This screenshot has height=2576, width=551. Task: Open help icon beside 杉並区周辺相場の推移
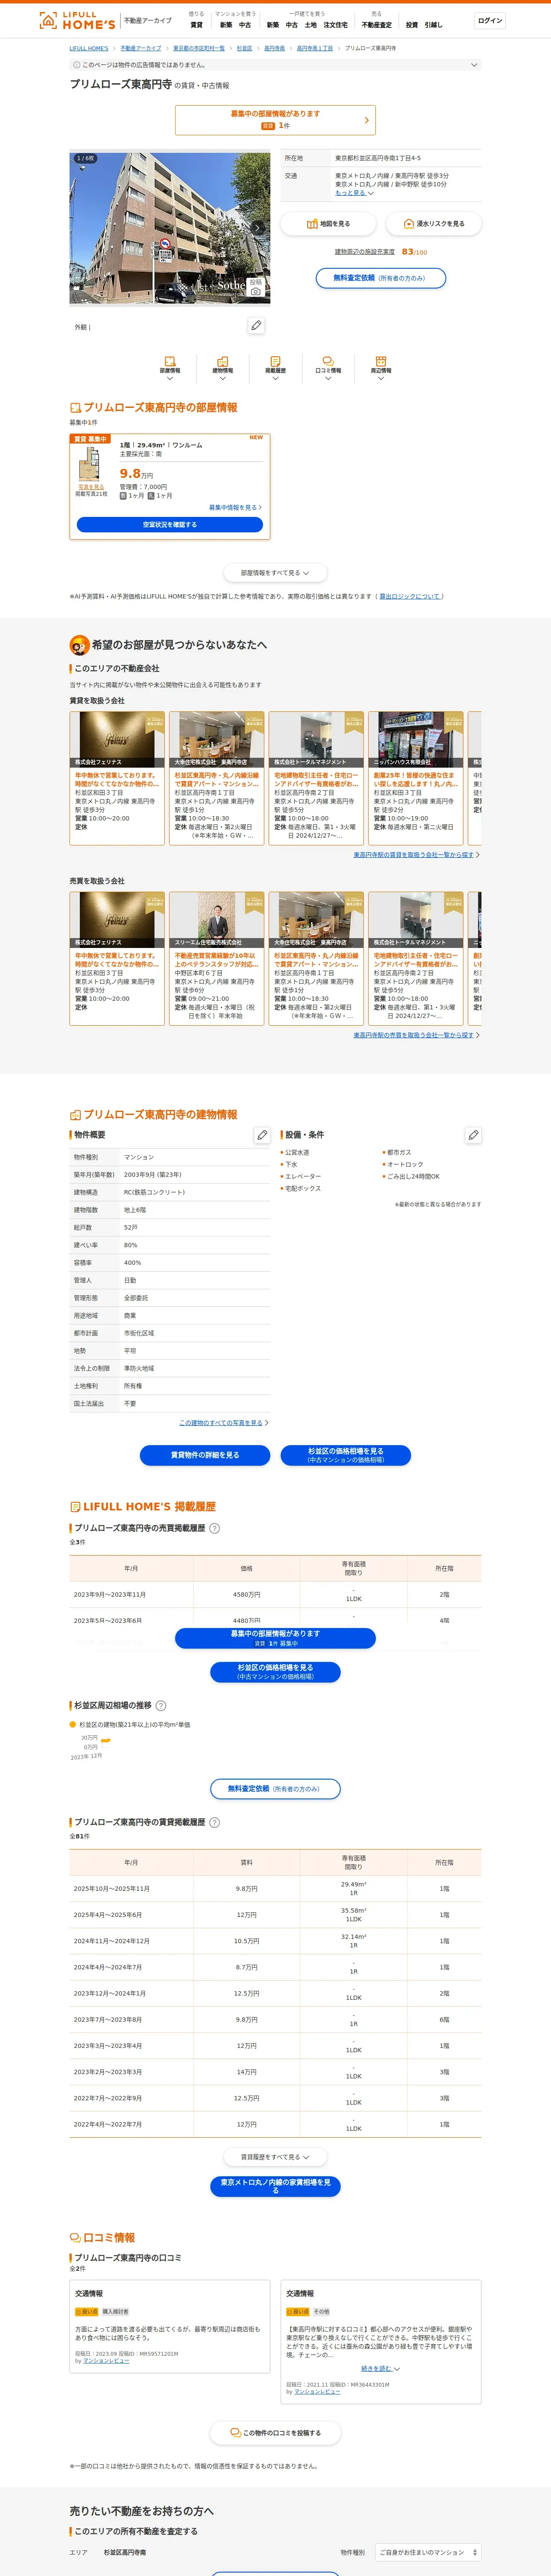click(161, 1706)
